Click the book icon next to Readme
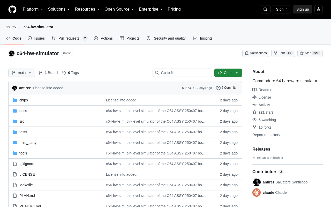This screenshot has width=331, height=207. (254, 90)
